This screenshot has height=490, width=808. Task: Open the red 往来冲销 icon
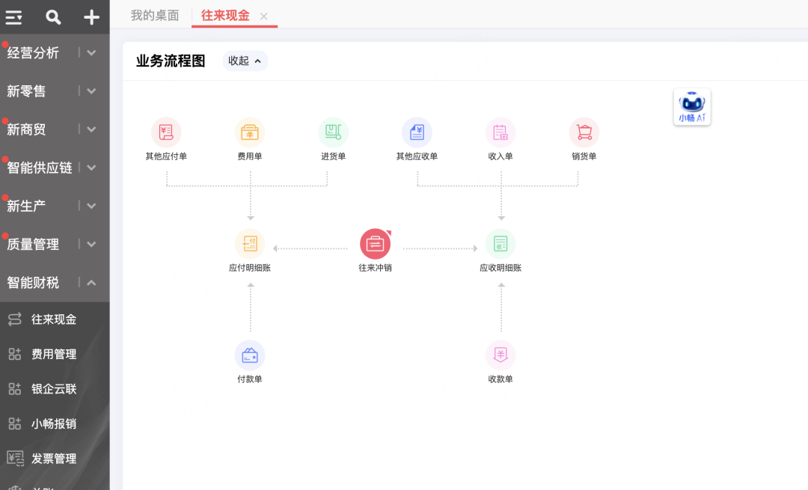[x=375, y=244]
